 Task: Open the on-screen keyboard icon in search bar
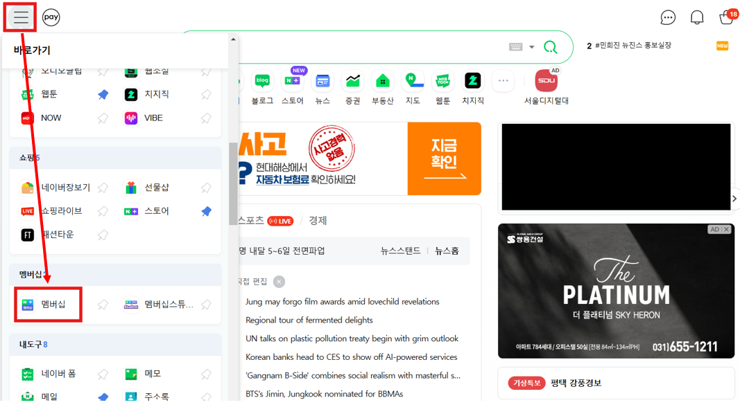[516, 46]
